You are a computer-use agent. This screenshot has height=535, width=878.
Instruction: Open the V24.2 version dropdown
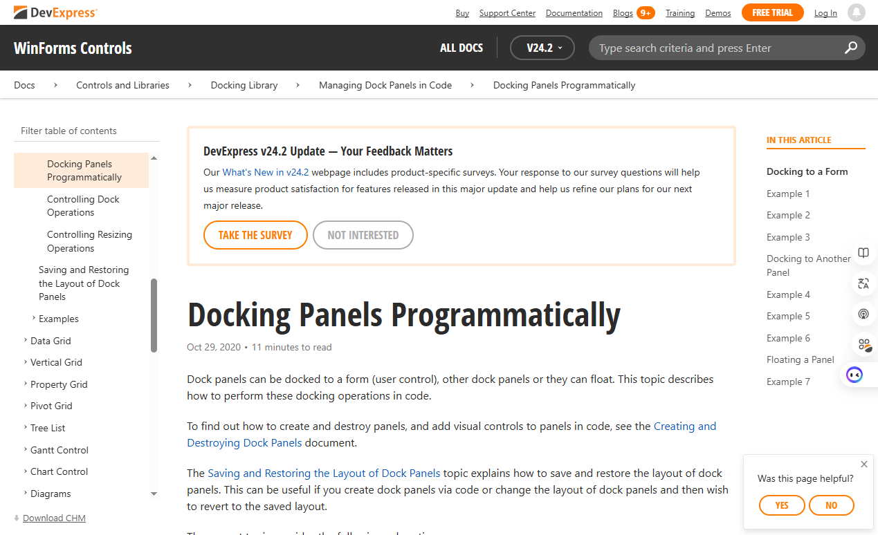click(542, 48)
